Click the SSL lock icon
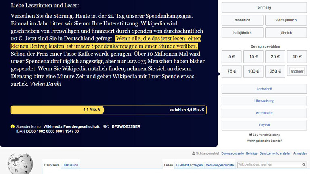Viewport: 310px width, 174px height. click(x=251, y=134)
